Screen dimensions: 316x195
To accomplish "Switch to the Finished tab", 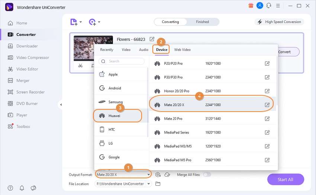I will 202,22.
